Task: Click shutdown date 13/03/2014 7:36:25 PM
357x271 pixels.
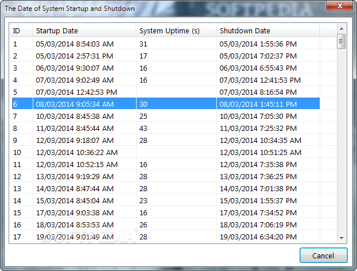Action: [x=258, y=177]
